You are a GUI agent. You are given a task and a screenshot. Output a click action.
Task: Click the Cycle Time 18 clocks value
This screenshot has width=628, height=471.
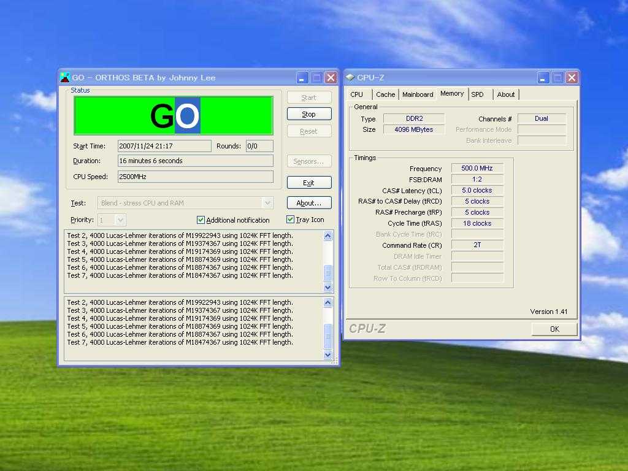[x=477, y=223]
